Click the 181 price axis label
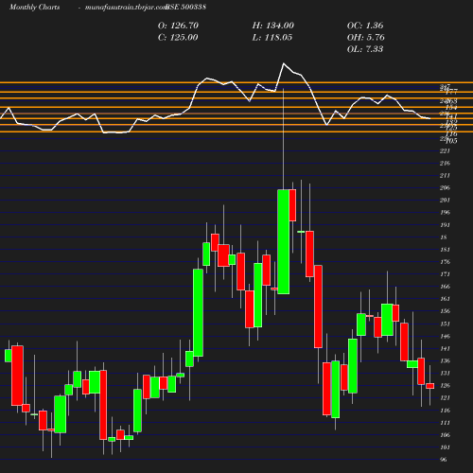This screenshot has width=473, height=473. (445, 250)
